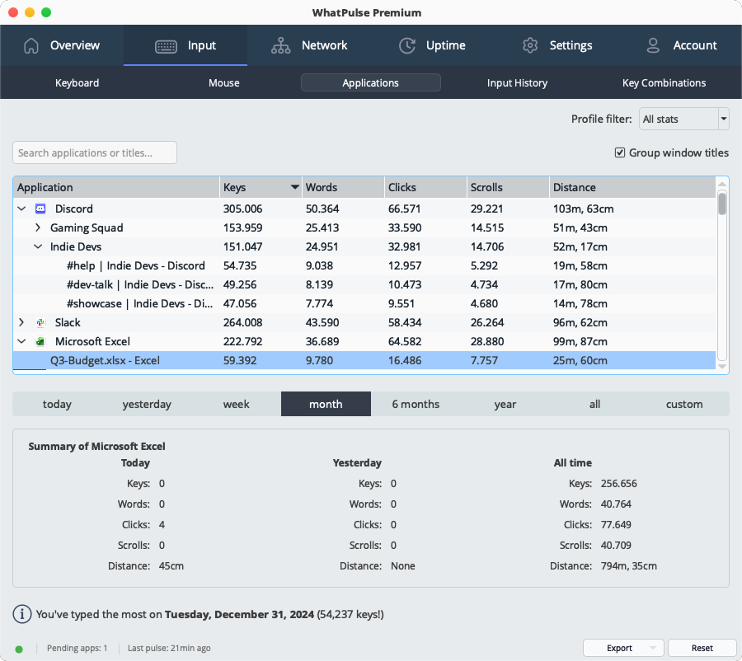
Task: Expand the Slack application row
Action: (21, 323)
